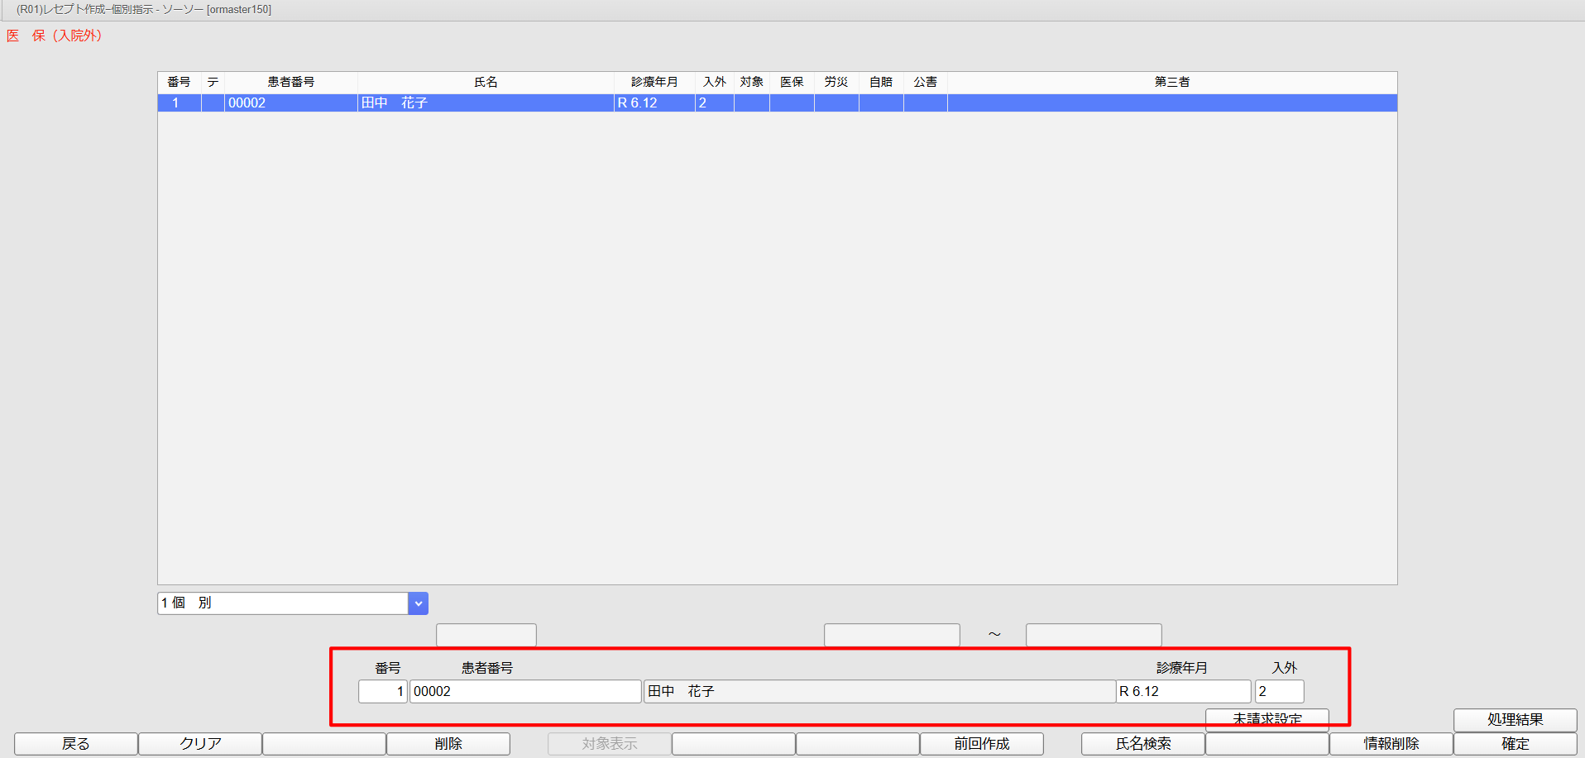Click the 氏名 column header
The image size is (1585, 758).
click(x=486, y=82)
